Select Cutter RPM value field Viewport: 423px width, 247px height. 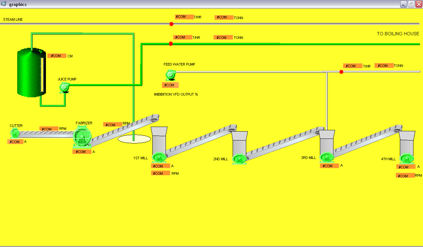[x=49, y=129]
